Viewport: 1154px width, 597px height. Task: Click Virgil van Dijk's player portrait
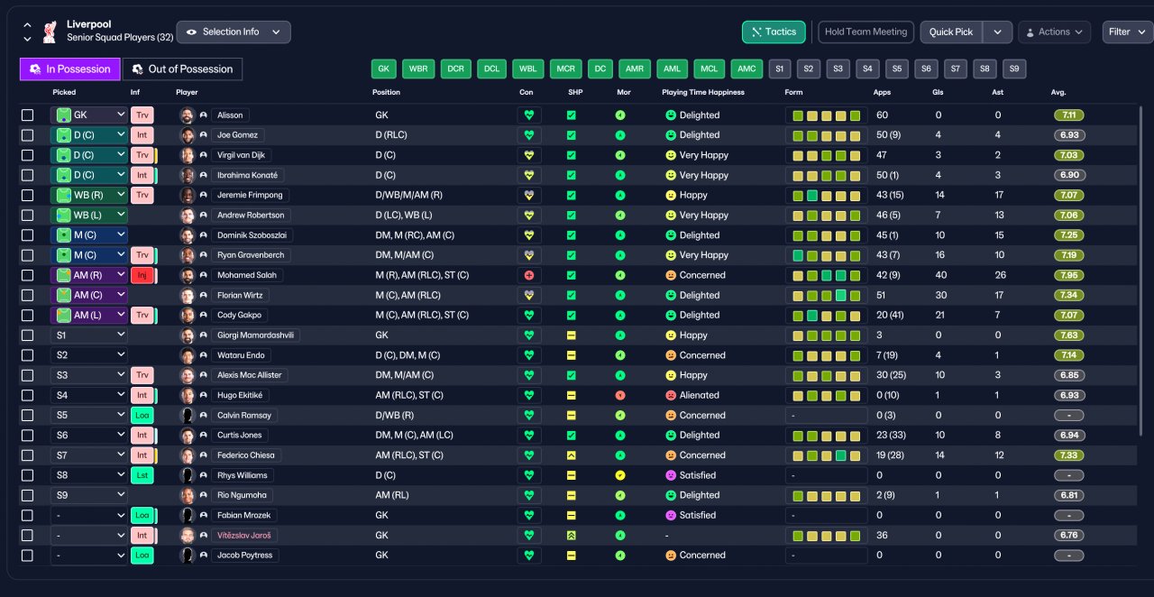[188, 155]
